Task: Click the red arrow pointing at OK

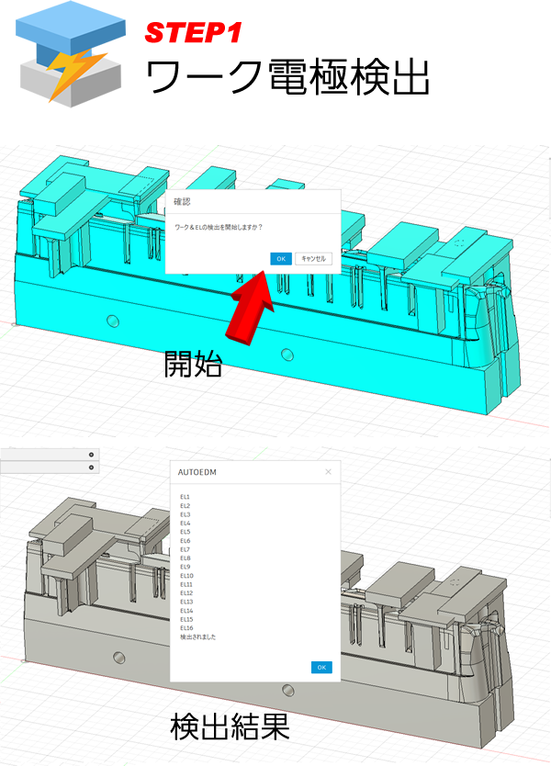Action: (246, 301)
